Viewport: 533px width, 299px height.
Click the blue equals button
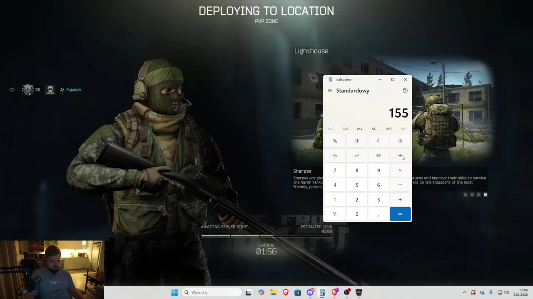pos(400,214)
